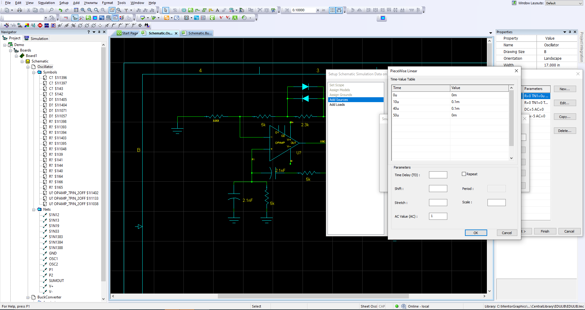Viewport: 585px width, 310px height.
Task: Collapse the Nets tree node
Action: (x=34, y=209)
